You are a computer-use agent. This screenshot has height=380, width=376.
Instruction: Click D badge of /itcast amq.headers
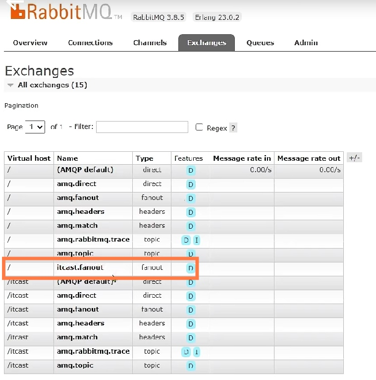[x=191, y=324]
